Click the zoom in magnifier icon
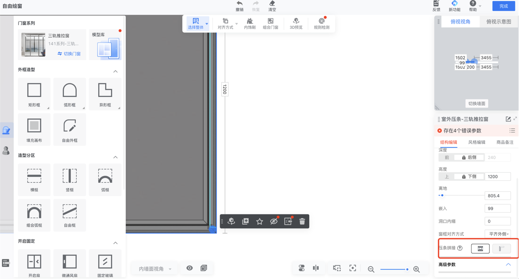 pos(417,269)
